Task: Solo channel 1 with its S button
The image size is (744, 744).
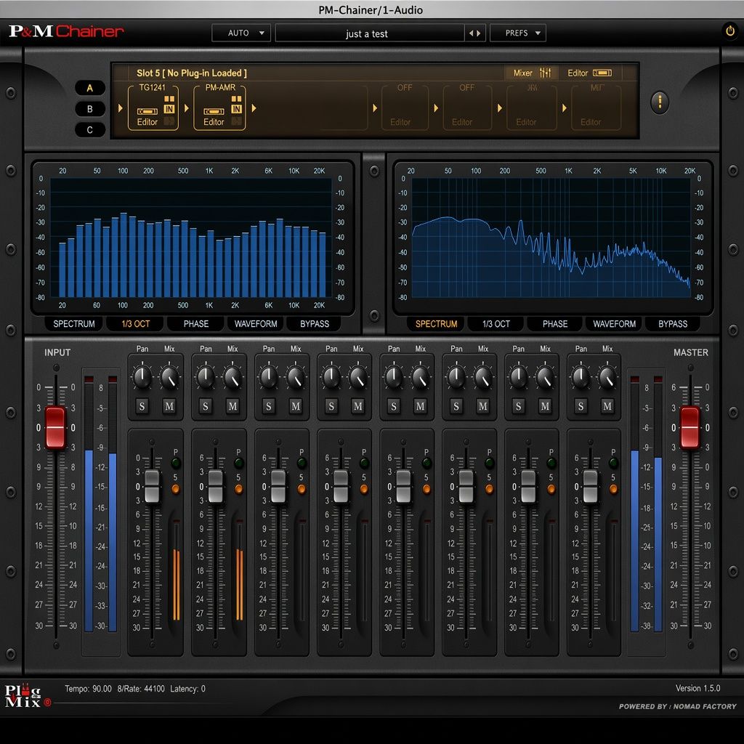Action: [x=142, y=406]
